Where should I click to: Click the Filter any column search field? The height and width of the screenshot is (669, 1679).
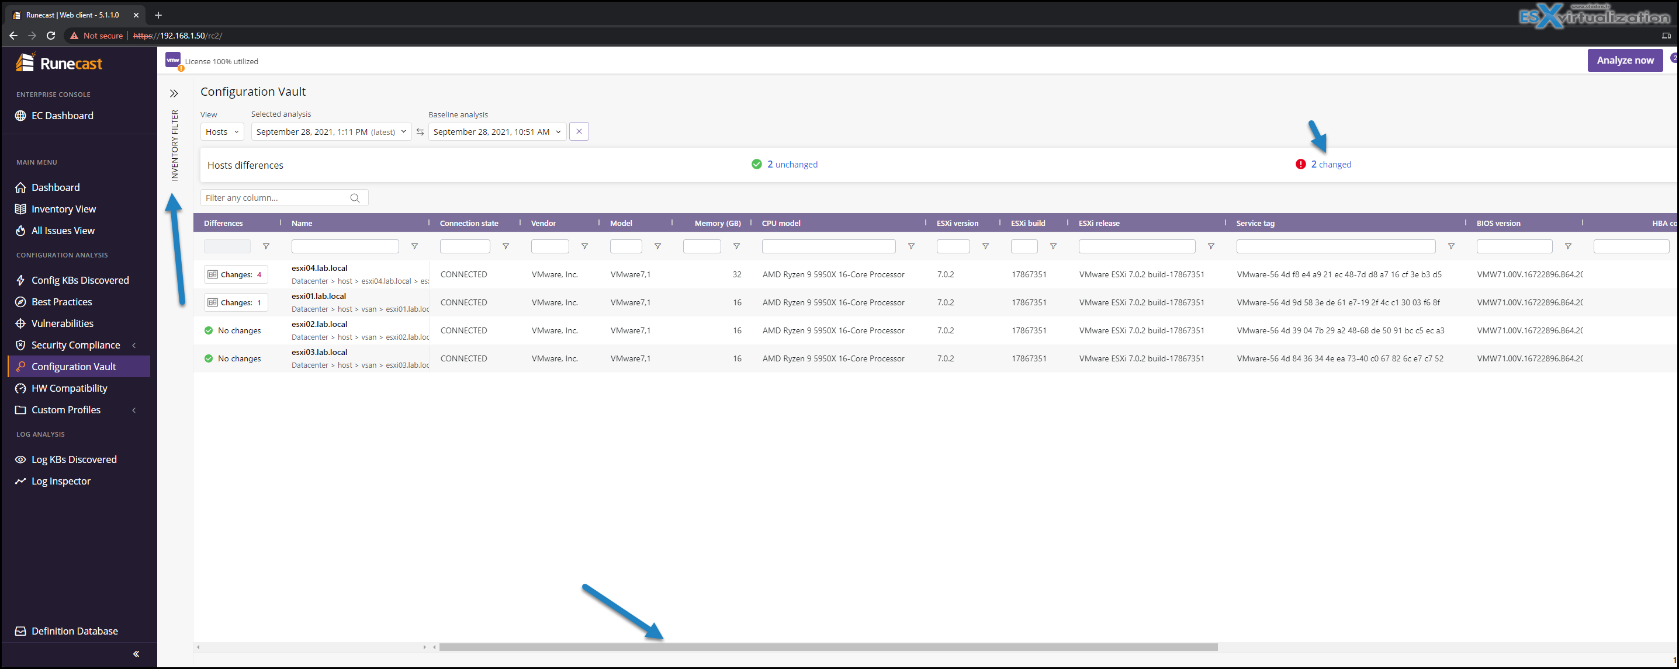click(x=284, y=198)
